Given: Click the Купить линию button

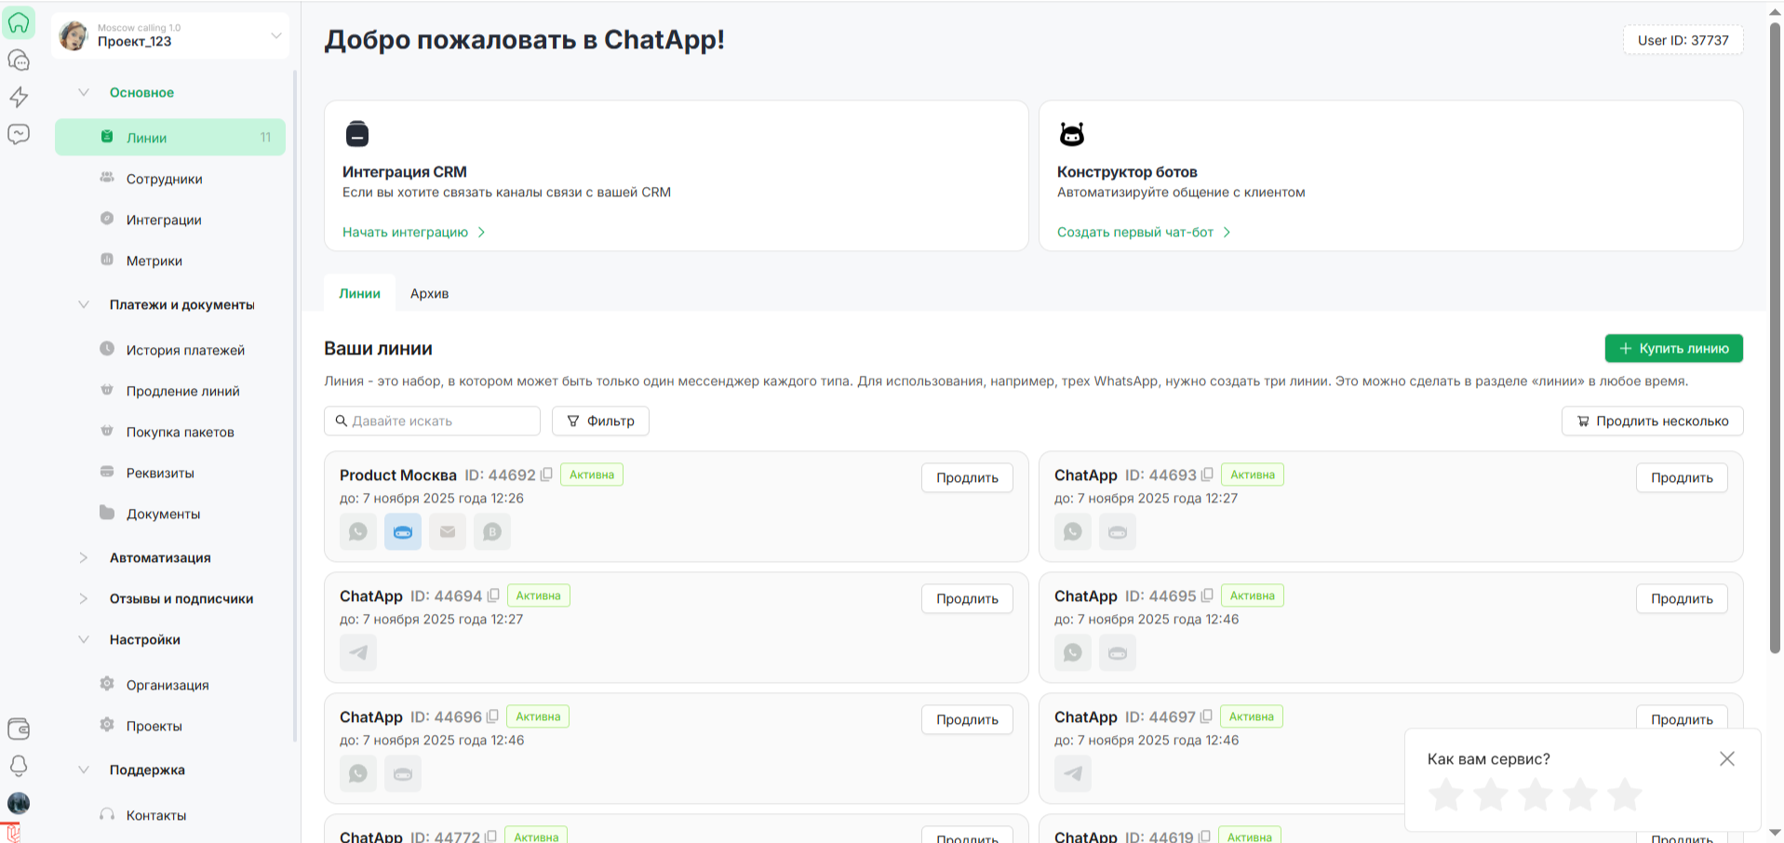Looking at the screenshot, I should coord(1673,348).
